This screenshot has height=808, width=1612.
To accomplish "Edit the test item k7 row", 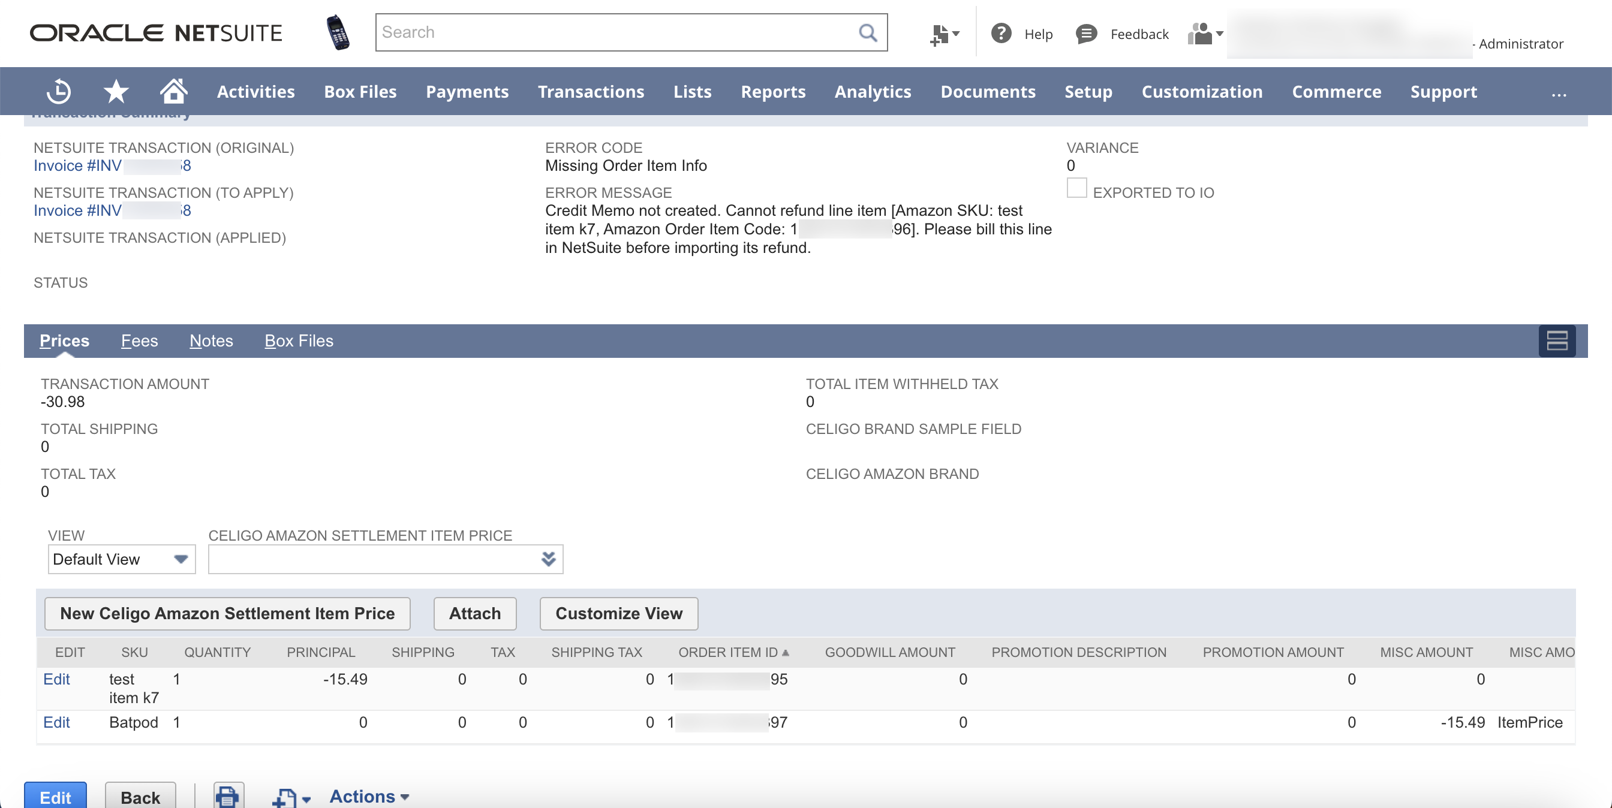I will pyautogui.click(x=56, y=679).
